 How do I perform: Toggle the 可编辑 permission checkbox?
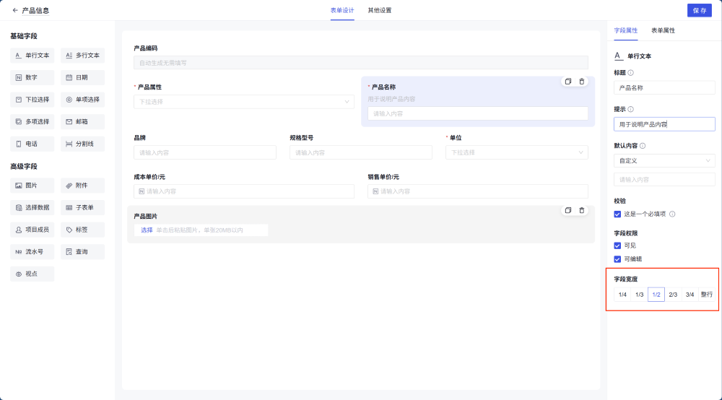(617, 259)
